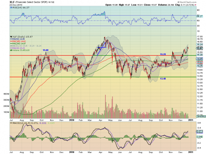Click the 10 level on the RSI axis
Screen dimensions: 206x154
click(x=198, y=31)
